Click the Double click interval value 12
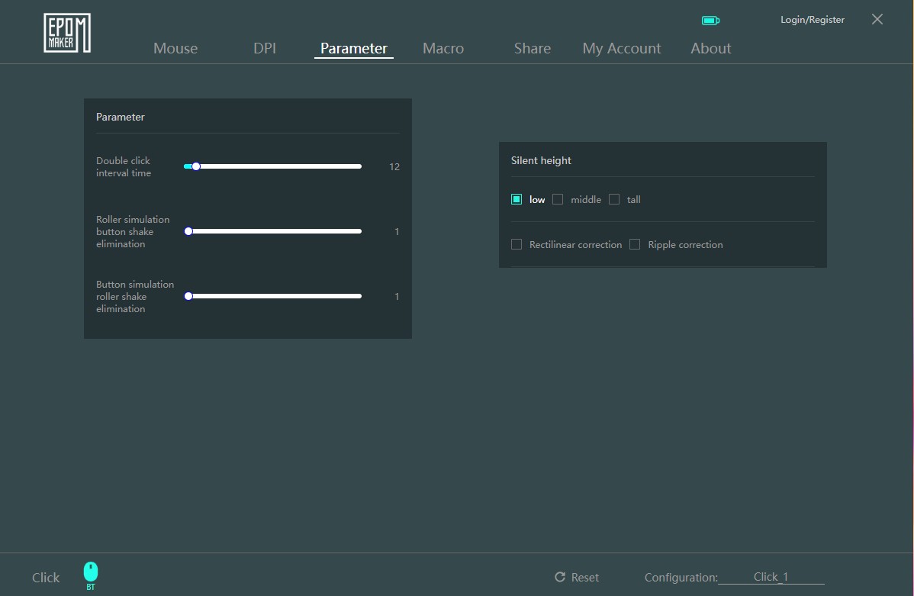This screenshot has width=914, height=596. tap(394, 167)
